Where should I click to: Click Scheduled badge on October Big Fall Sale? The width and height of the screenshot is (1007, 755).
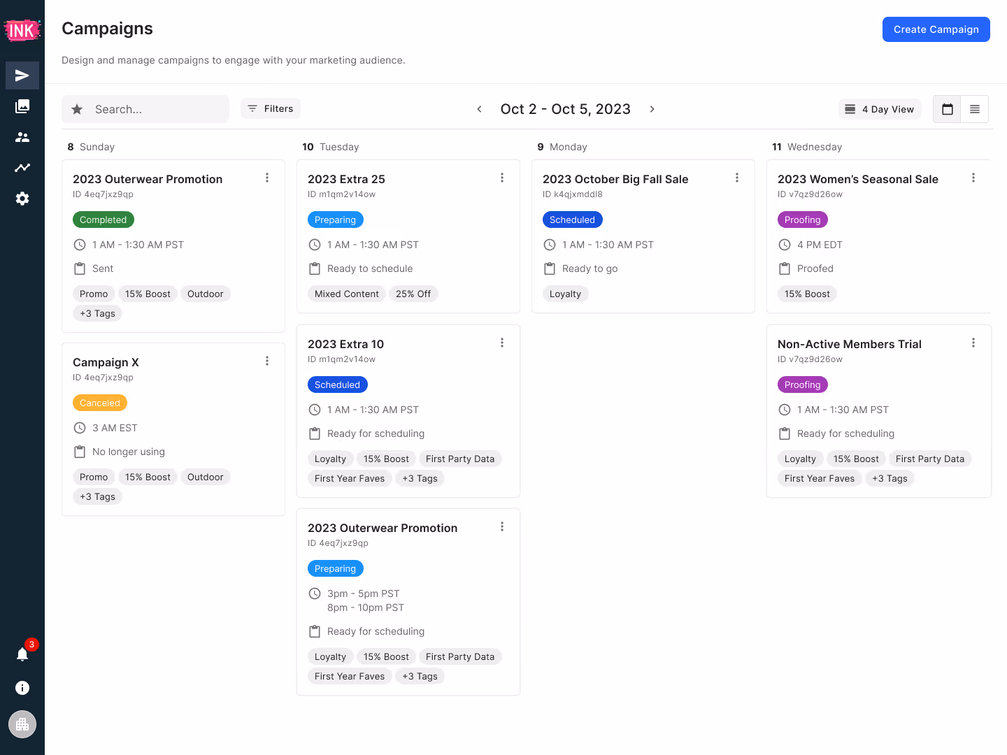coord(573,220)
